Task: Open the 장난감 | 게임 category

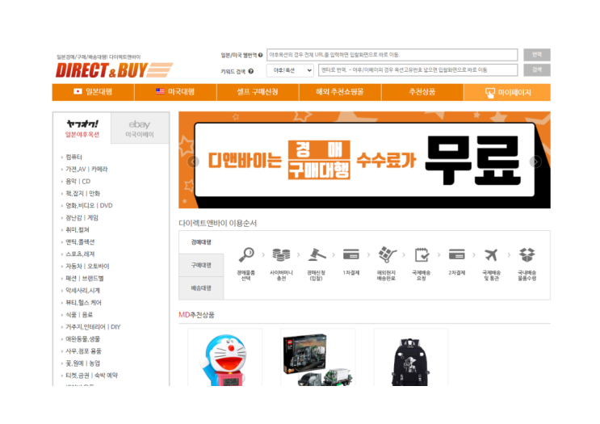Action: [82, 218]
